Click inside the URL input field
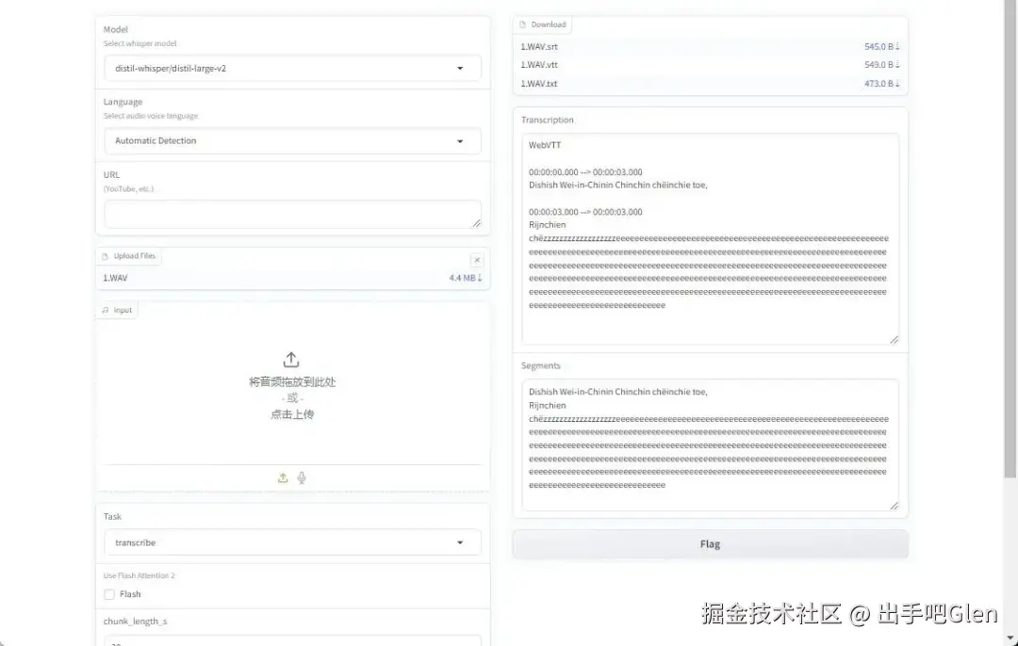The image size is (1018, 646). tap(292, 215)
